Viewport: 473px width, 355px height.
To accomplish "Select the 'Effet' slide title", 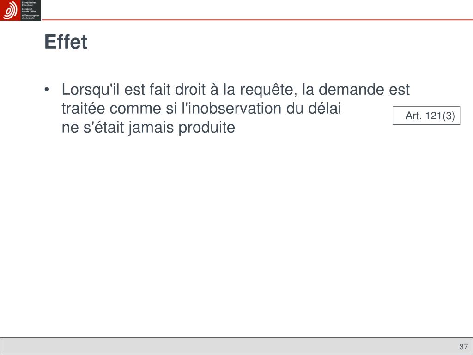I will tap(66, 41).
